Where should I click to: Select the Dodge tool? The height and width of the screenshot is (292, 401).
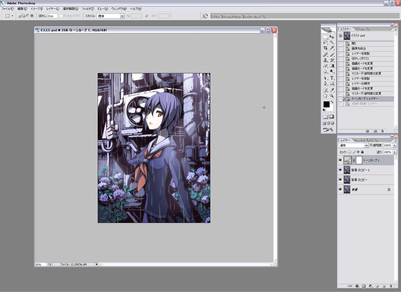(331, 71)
